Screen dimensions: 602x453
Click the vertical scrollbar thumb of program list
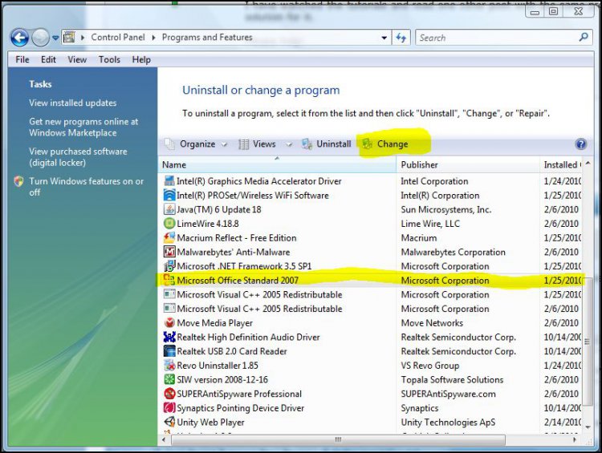tap(588, 342)
